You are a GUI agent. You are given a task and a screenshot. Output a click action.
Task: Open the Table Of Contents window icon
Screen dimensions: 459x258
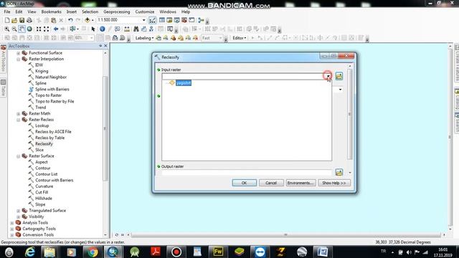(162, 20)
